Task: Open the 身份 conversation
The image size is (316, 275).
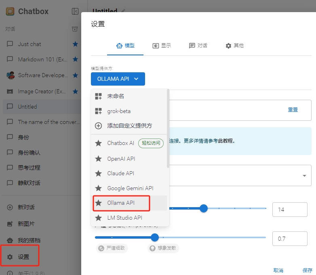Action: point(42,137)
